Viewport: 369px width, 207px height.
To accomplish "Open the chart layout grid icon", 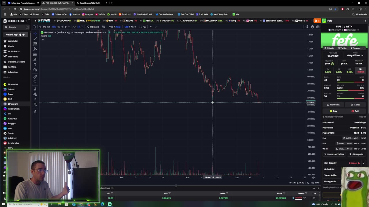I will (x=103, y=27).
